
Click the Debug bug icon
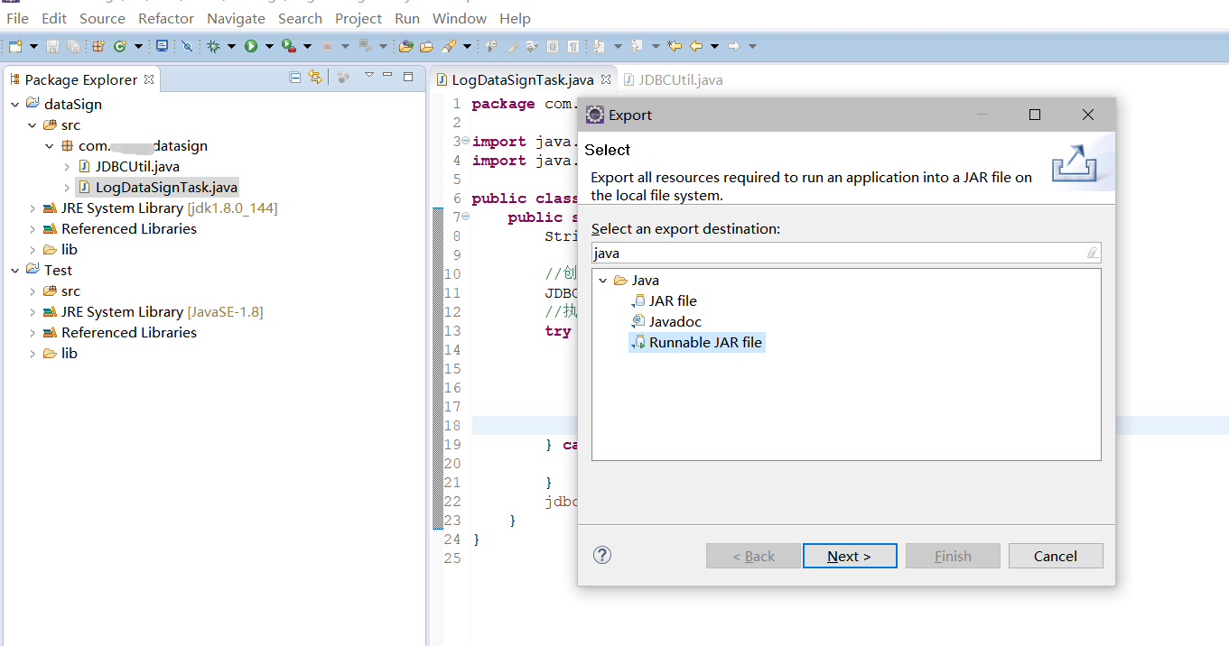(x=213, y=46)
